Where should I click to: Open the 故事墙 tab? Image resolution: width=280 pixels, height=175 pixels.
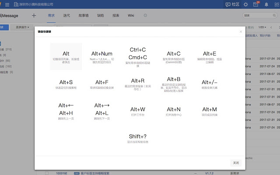(84, 15)
